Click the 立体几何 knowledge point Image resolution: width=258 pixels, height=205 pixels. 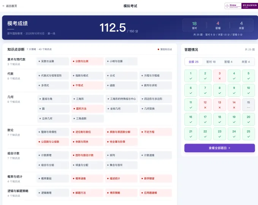coord(54,118)
